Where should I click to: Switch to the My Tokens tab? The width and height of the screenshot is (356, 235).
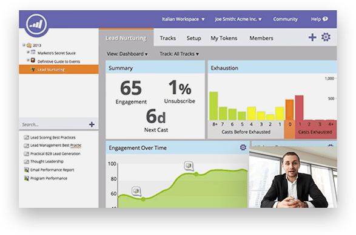click(224, 38)
